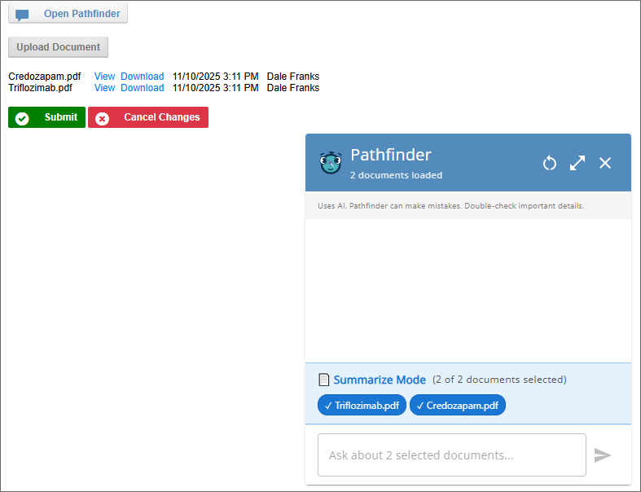Click the document icon beside Summarize Mode

point(323,380)
